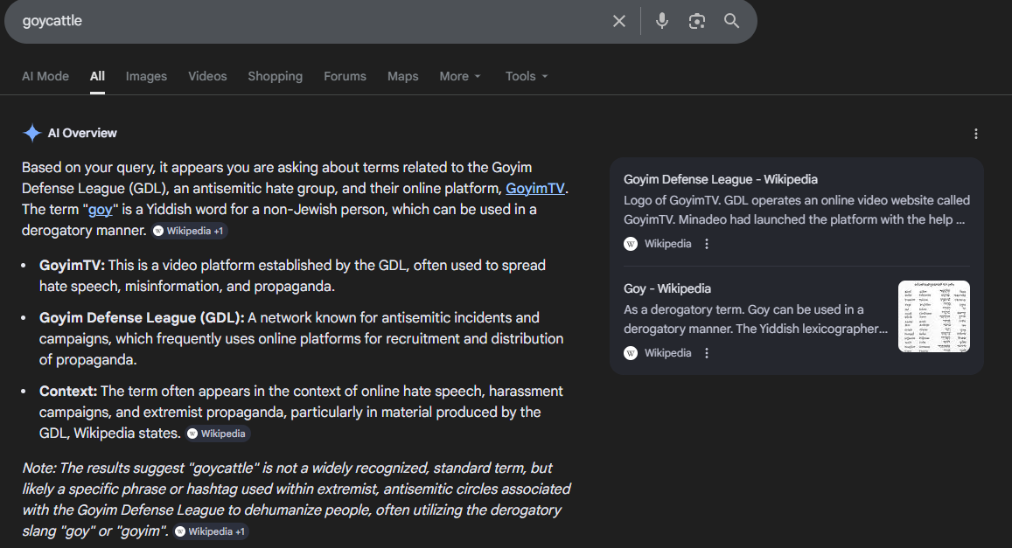The image size is (1012, 548).
Task: Click Wikipedia +1 citation chip in first paragraph
Action: tap(190, 231)
